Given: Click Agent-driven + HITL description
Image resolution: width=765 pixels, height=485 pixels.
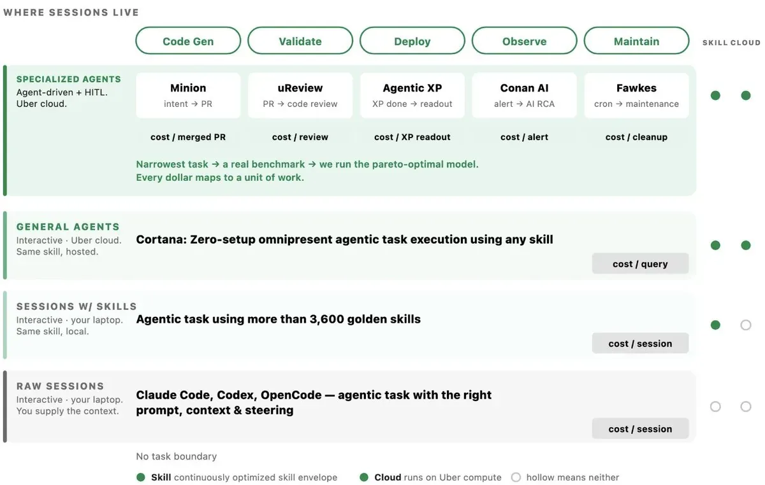Looking at the screenshot, I should tap(62, 92).
